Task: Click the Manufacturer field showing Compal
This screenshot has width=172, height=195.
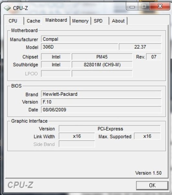Action: tap(101, 39)
